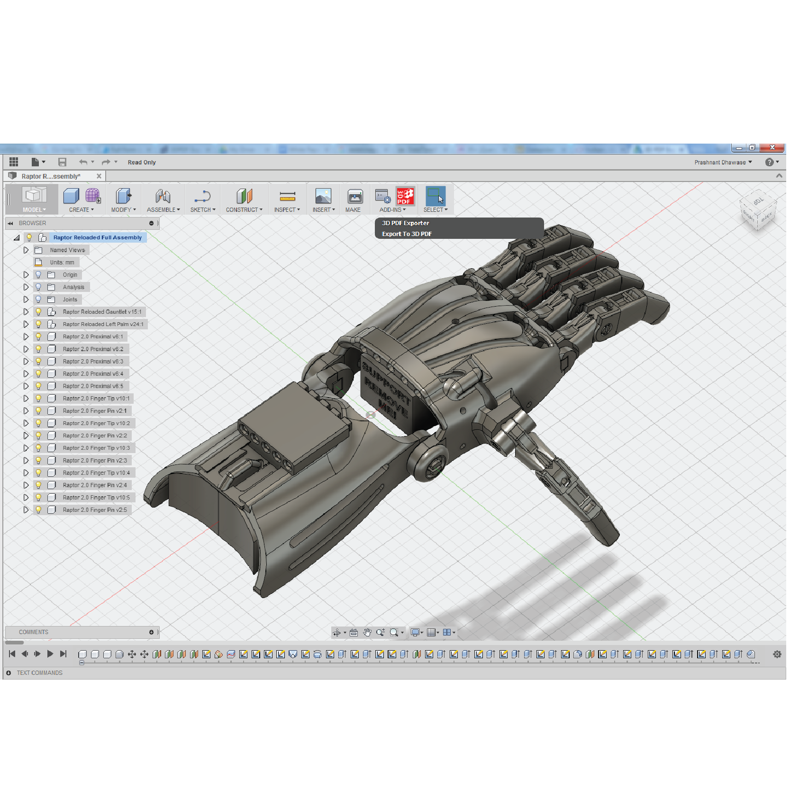This screenshot has height=790, width=790.
Task: Toggle visibility of Raptor Reloaded Gauntlet v15:1
Action: pyautogui.click(x=38, y=312)
